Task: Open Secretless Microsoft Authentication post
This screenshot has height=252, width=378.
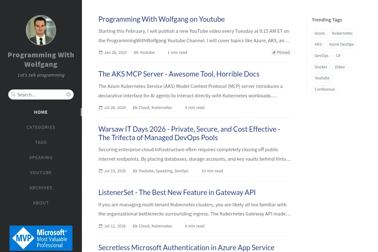Action: [x=186, y=248]
